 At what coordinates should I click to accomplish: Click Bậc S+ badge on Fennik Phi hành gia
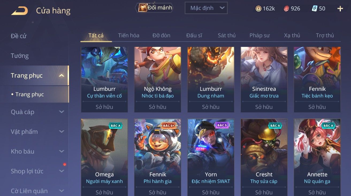168,125
